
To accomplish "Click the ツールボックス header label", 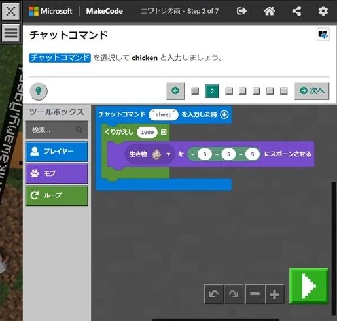I will (x=57, y=112).
